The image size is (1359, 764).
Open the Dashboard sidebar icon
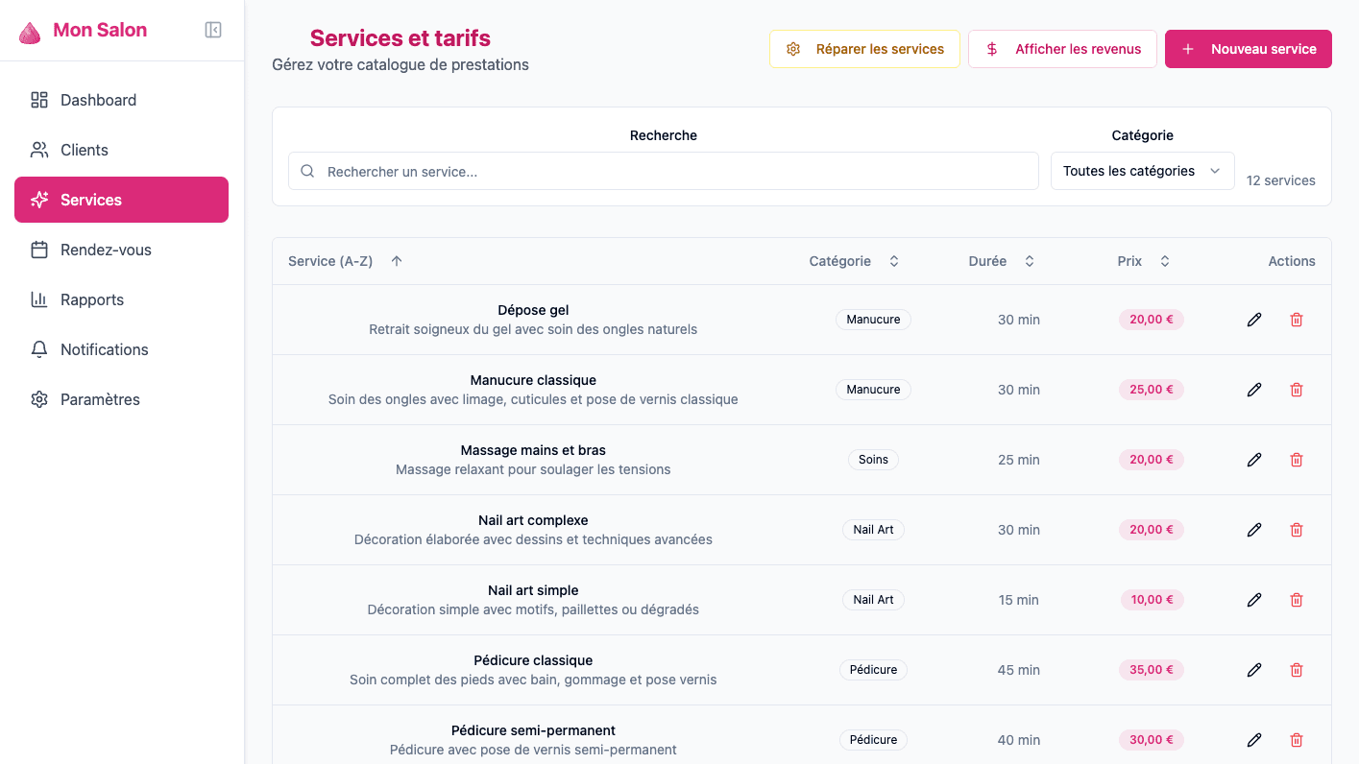click(38, 99)
